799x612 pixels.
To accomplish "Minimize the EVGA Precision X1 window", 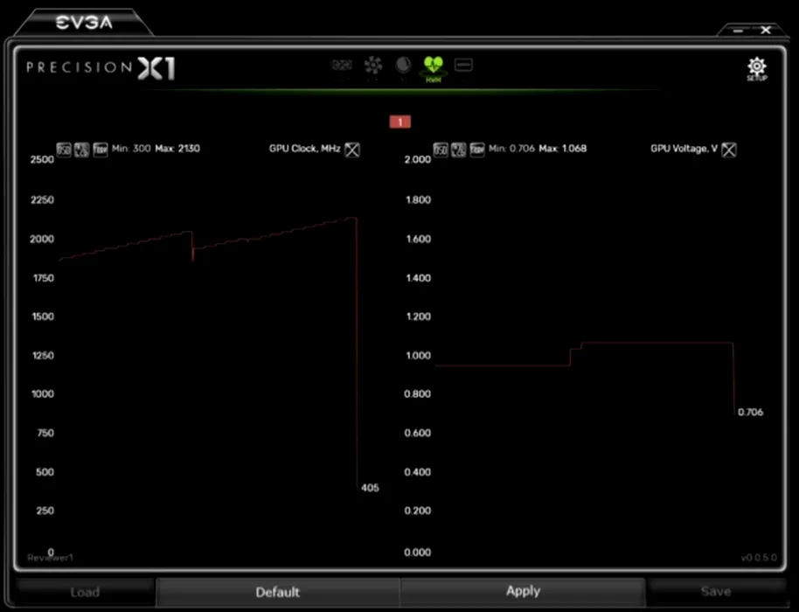I will pyautogui.click(x=739, y=31).
